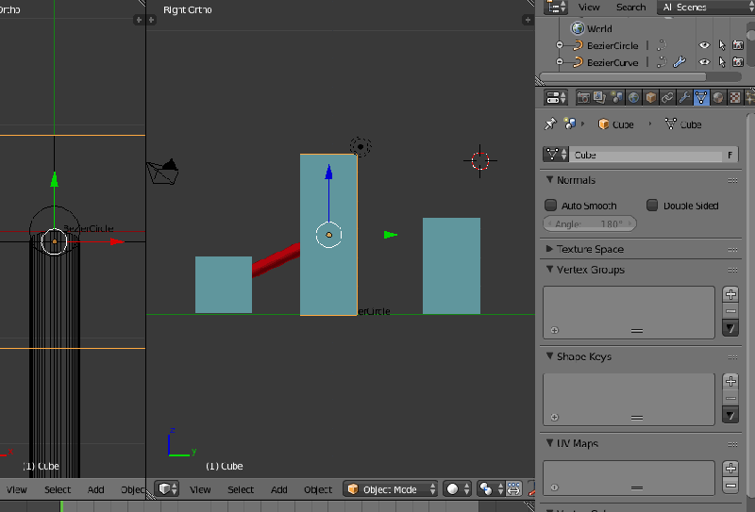The width and height of the screenshot is (755, 512).
Task: Open the Object properties tab
Action: click(650, 98)
